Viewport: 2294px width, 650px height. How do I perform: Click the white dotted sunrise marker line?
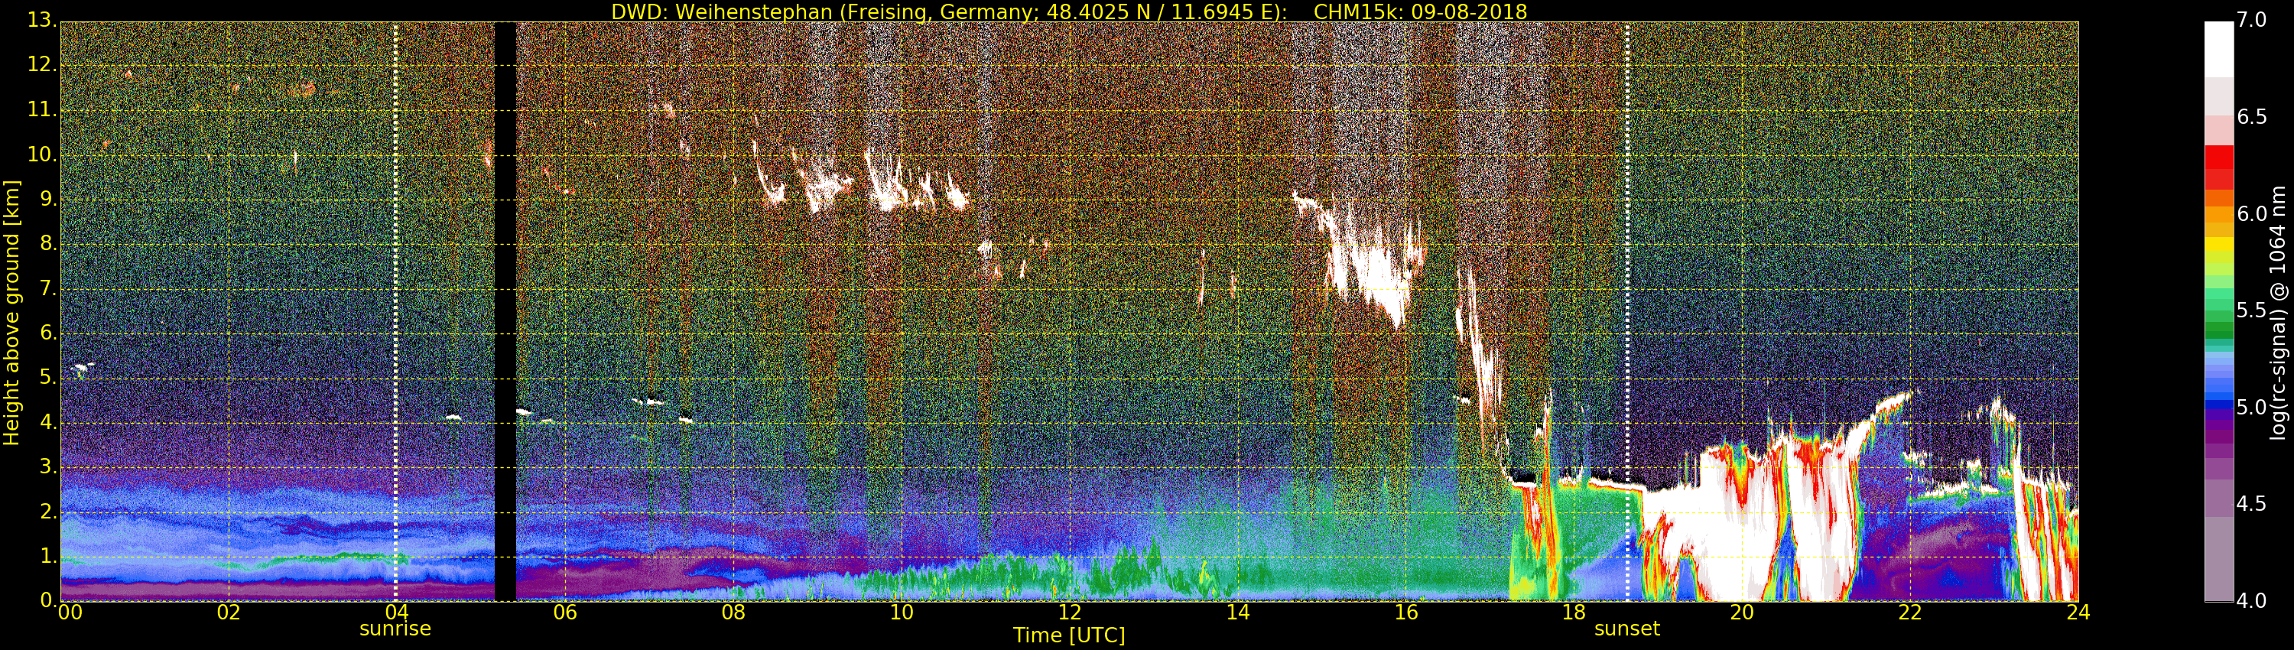395,312
